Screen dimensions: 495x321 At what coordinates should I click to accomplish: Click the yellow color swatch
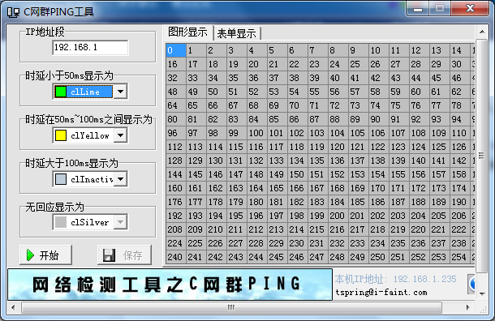click(61, 135)
